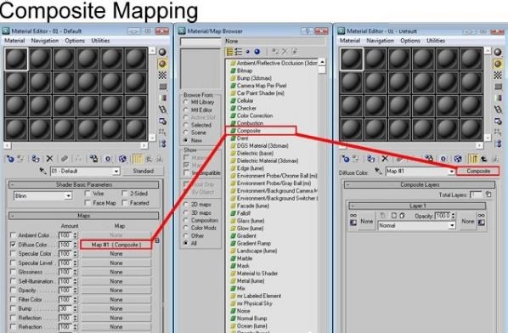
Task: Select View List + Icons button in browser
Action: pos(239,52)
